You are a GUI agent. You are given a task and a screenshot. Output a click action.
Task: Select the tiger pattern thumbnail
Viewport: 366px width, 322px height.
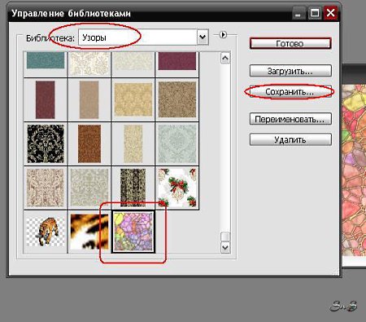tap(46, 232)
